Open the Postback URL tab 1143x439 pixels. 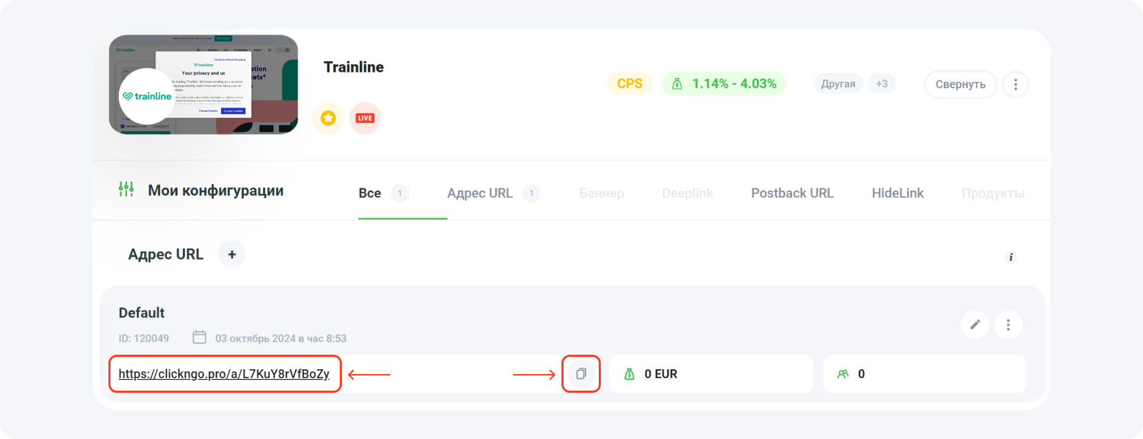tap(792, 193)
